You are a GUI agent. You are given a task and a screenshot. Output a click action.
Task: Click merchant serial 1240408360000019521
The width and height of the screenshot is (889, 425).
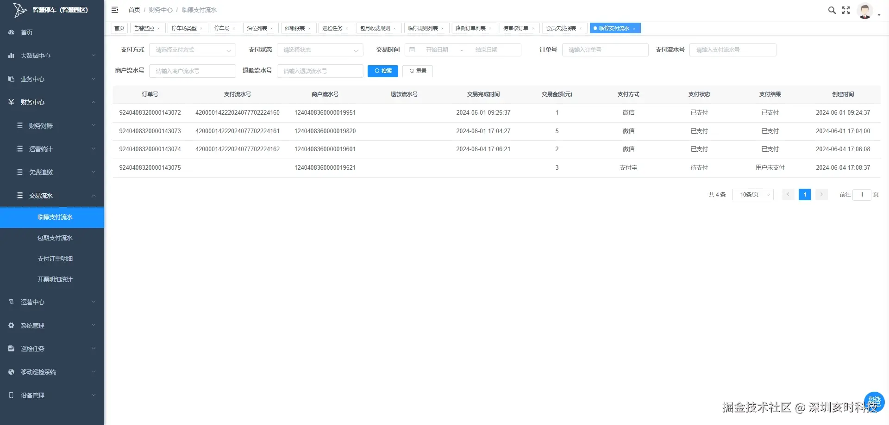point(325,168)
